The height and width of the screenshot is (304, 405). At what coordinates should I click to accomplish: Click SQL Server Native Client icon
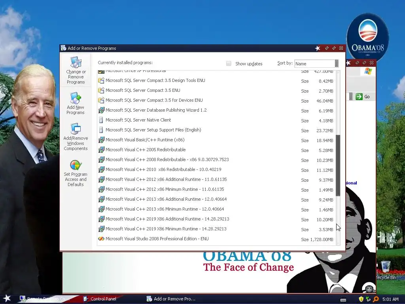[101, 120]
